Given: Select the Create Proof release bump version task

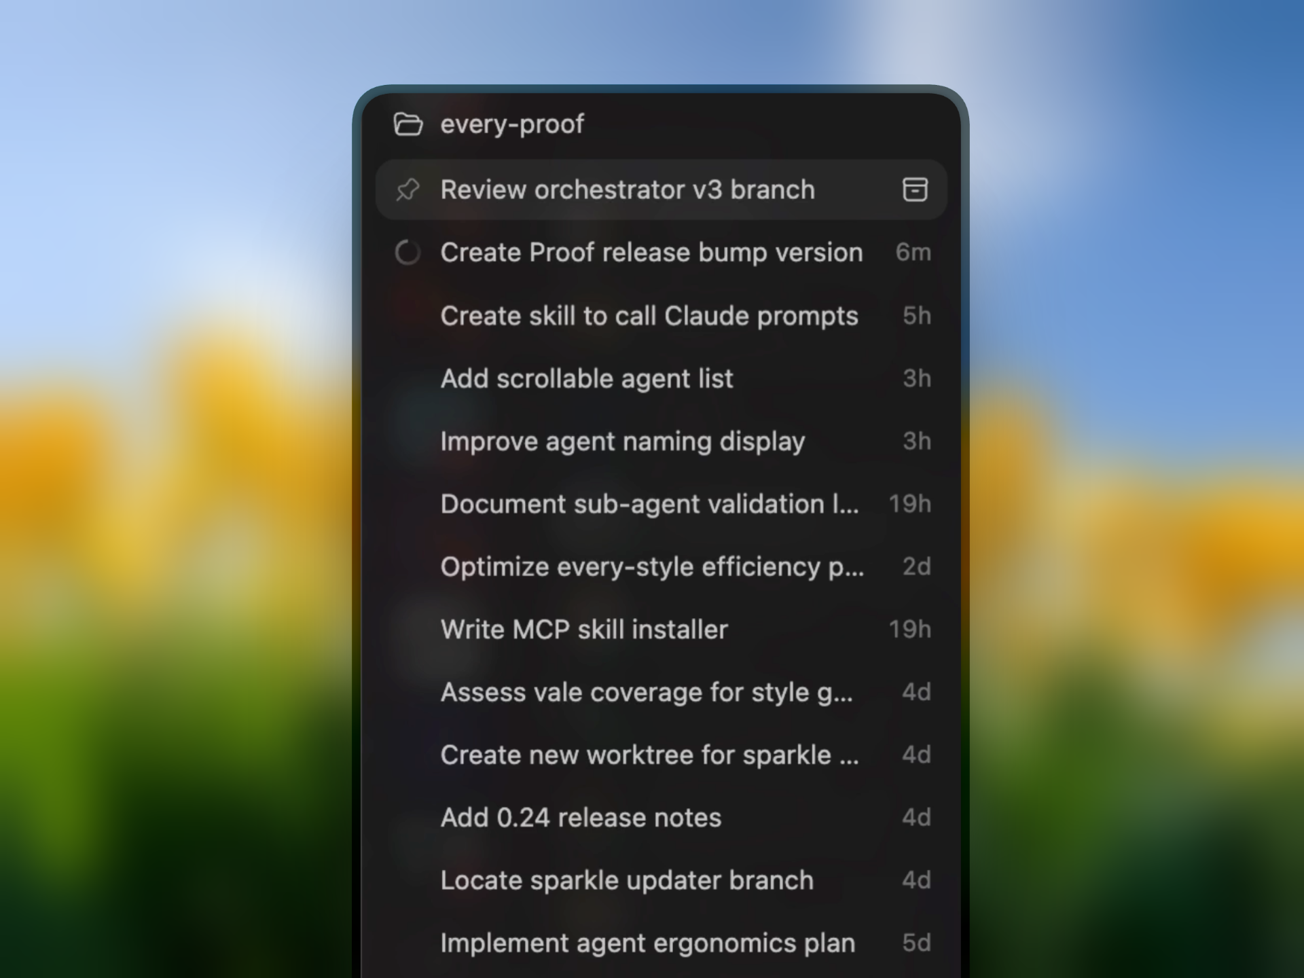Looking at the screenshot, I should 651,252.
